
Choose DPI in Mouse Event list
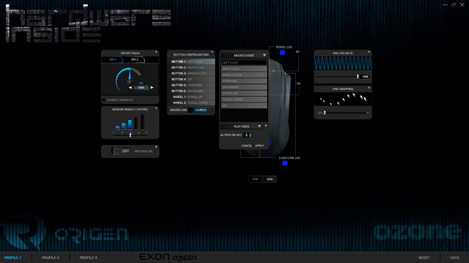pyautogui.click(x=244, y=106)
